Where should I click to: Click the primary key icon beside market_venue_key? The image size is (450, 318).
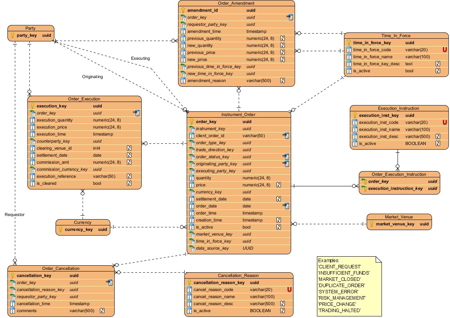(371, 224)
